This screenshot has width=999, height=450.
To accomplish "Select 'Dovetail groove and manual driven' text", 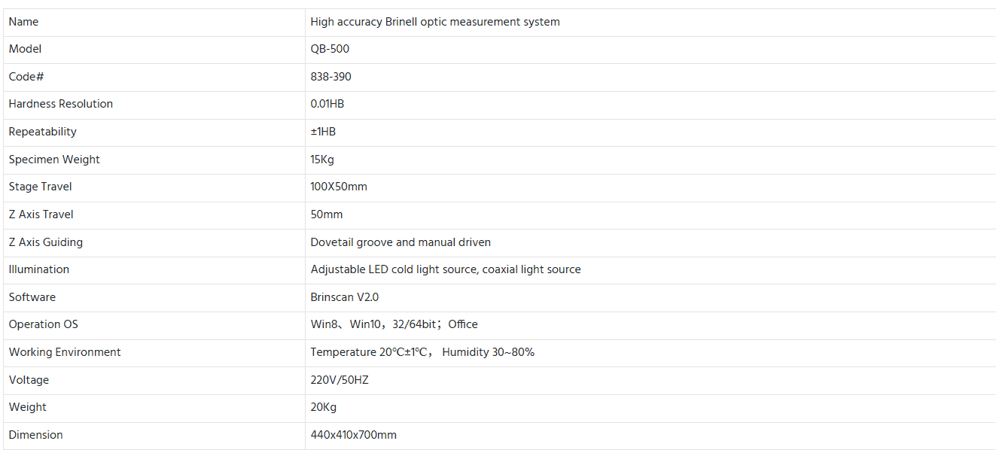I will point(401,242).
